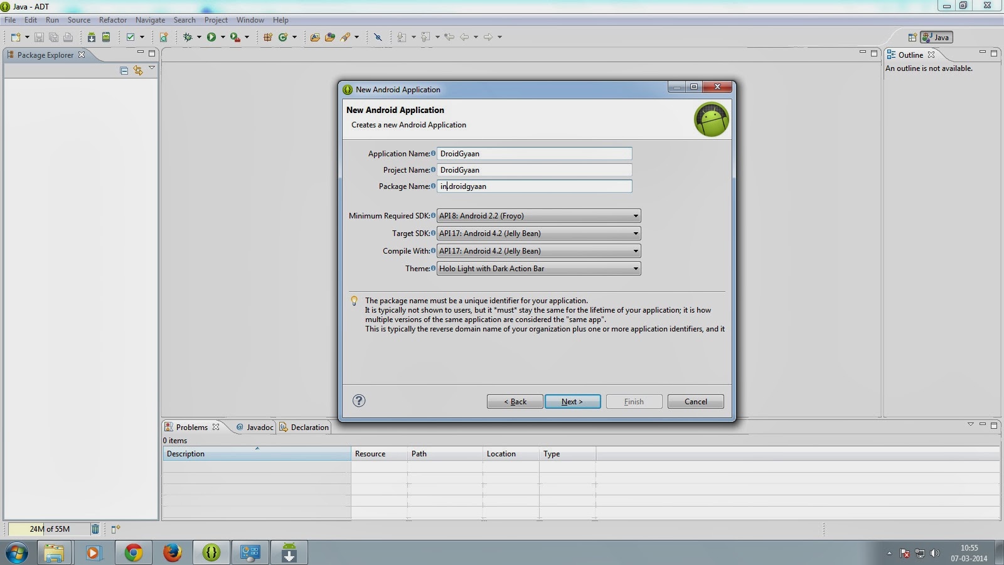
Task: Click the New wizard toolbar icon
Action: (x=16, y=37)
